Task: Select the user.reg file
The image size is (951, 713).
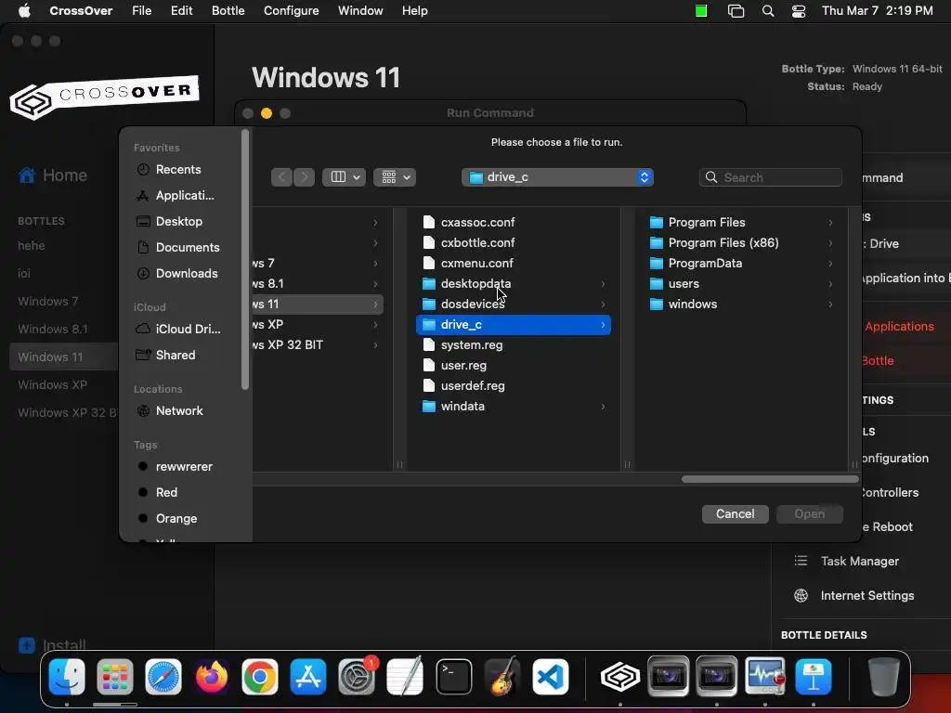Action: point(513,366)
